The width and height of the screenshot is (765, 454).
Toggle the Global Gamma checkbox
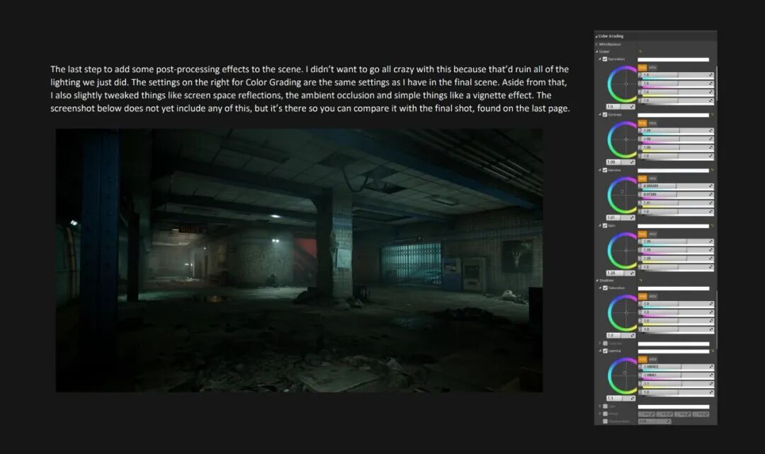pos(605,170)
